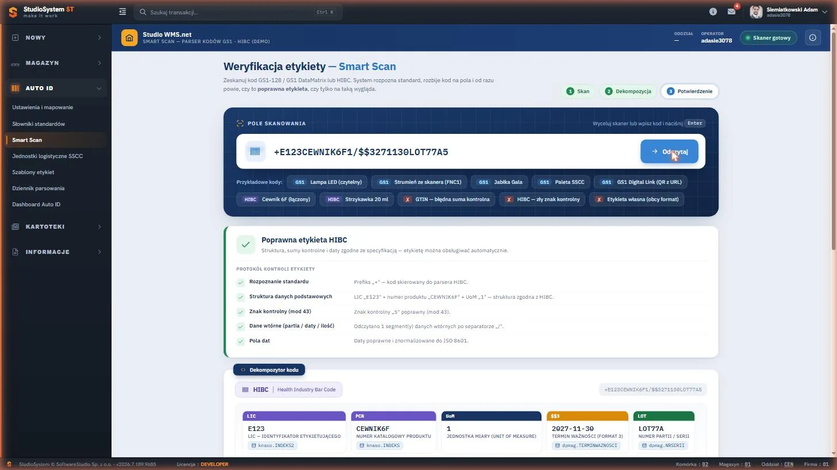Collapse the sidebar with the menu toggle icon
837x470 pixels.
(122, 11)
